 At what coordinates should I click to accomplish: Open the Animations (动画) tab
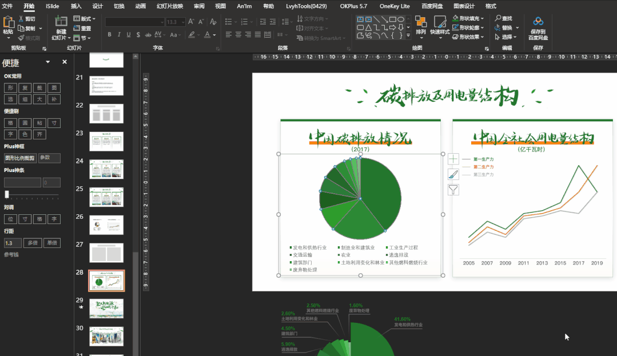(141, 6)
